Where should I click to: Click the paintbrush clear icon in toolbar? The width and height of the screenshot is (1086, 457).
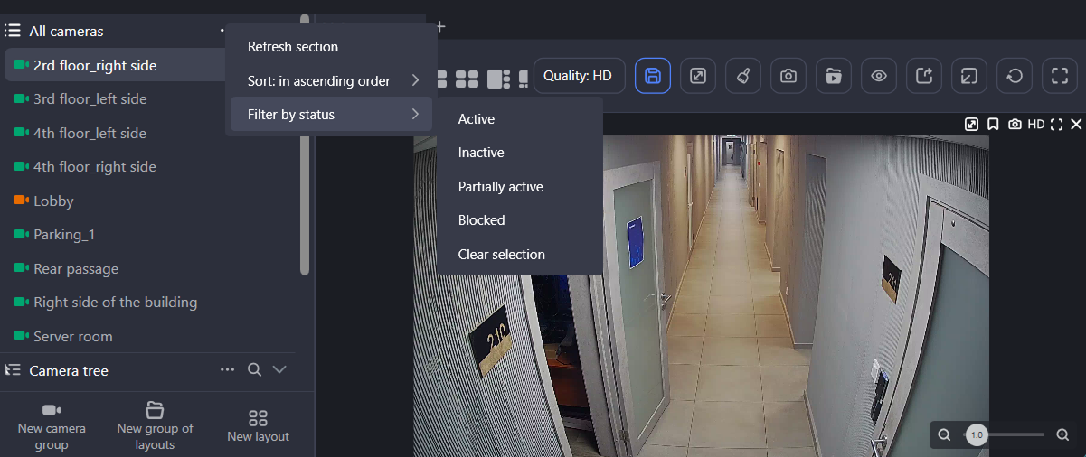(x=743, y=76)
